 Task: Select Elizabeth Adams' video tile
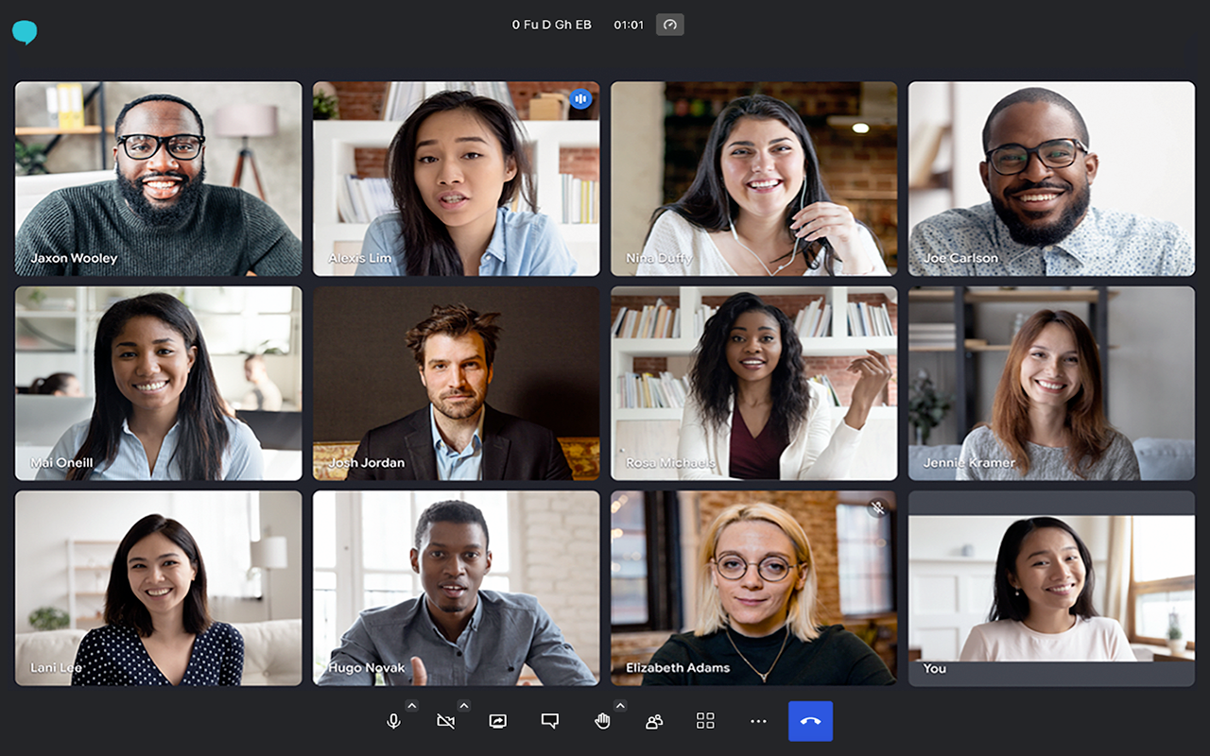[754, 588]
